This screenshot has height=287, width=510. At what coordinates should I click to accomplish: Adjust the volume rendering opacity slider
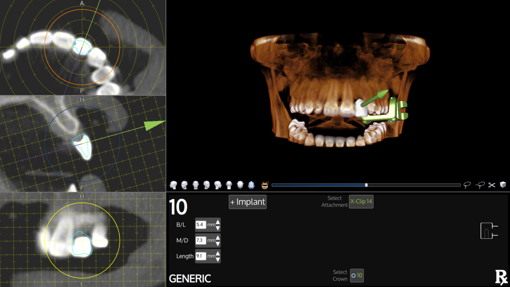[x=366, y=185]
